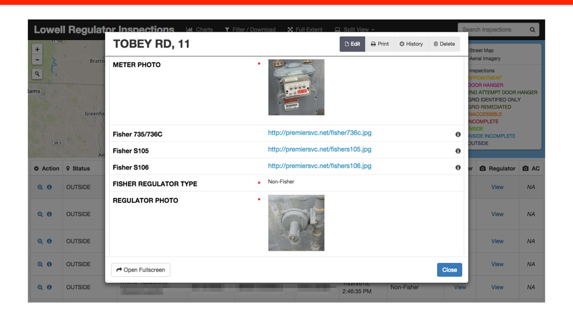Open the Regulator View link in the fourth row

[x=497, y=264]
